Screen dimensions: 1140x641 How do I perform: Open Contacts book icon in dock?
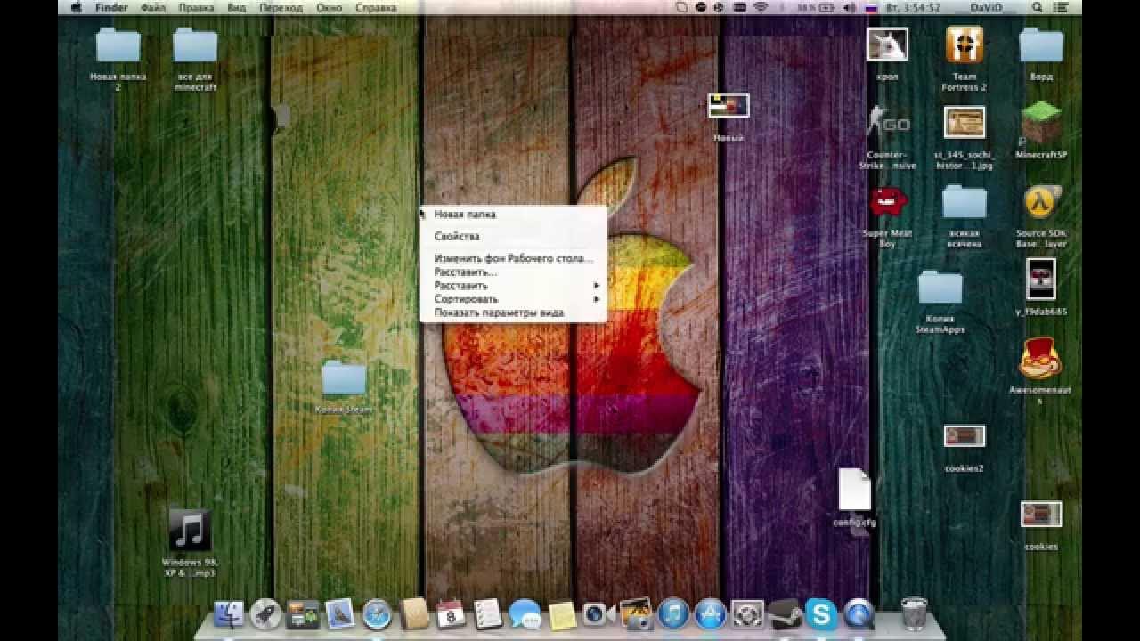tap(415, 613)
